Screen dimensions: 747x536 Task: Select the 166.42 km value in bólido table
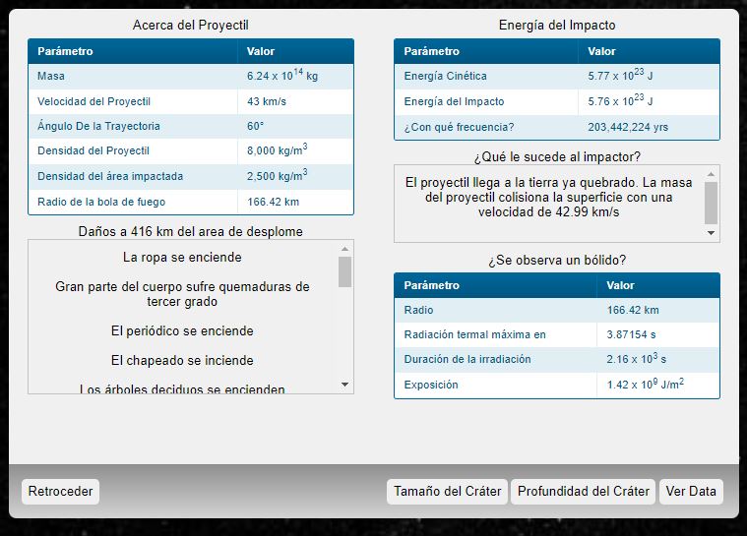point(657,311)
